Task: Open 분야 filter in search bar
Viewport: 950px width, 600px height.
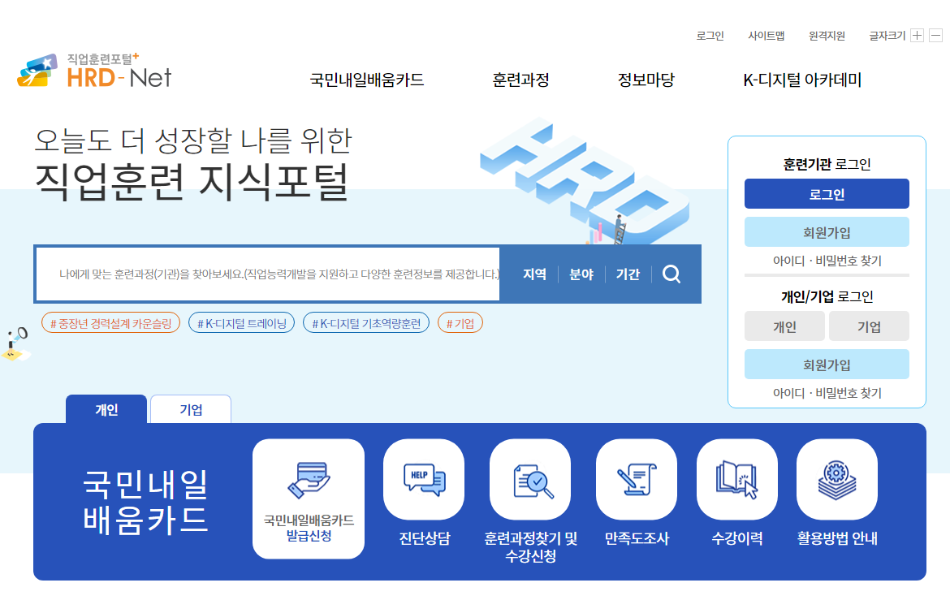Action: 581,274
